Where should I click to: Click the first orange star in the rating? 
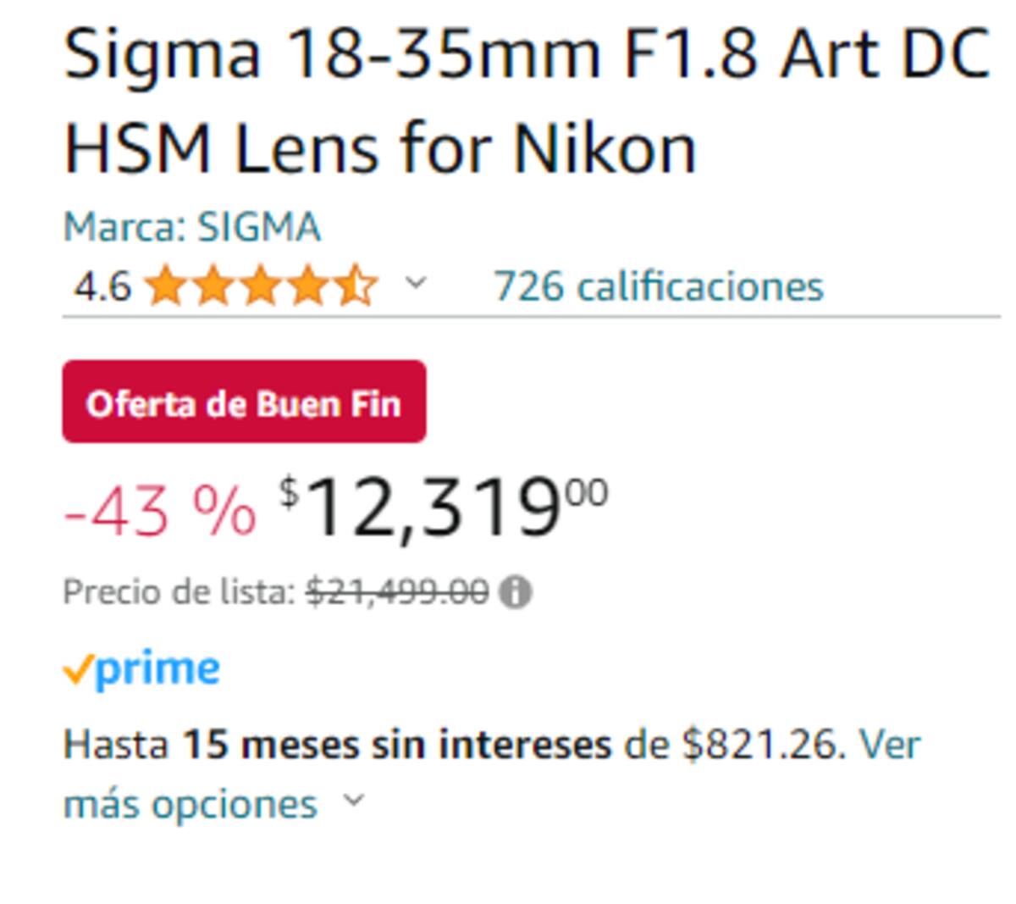[x=167, y=286]
